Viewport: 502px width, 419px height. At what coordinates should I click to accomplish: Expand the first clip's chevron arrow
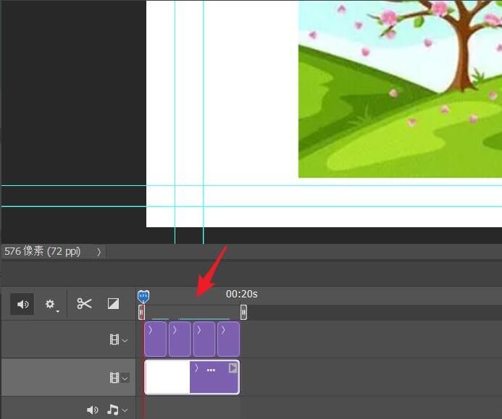tap(150, 329)
